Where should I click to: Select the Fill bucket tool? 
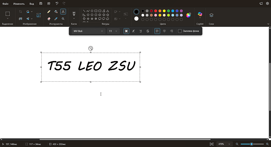coord(56,12)
